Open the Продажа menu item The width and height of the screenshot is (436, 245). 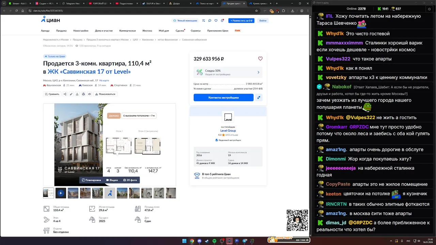click(61, 31)
